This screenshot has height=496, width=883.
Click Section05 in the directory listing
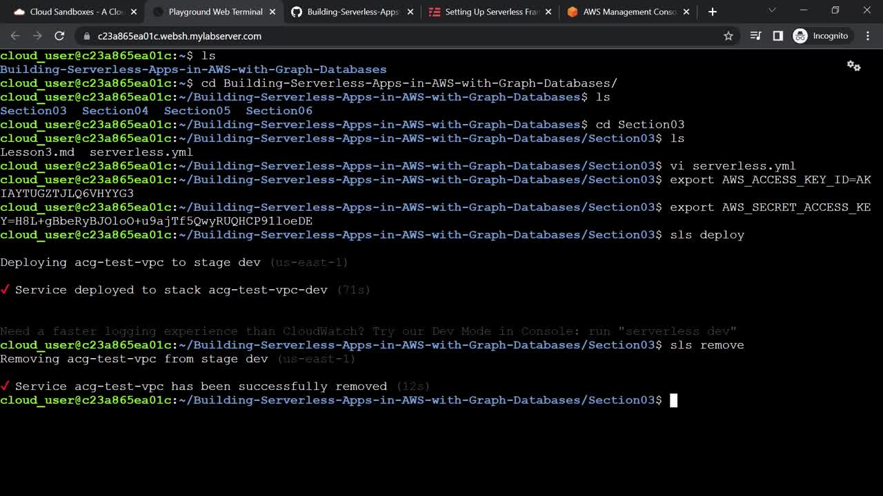tap(197, 111)
